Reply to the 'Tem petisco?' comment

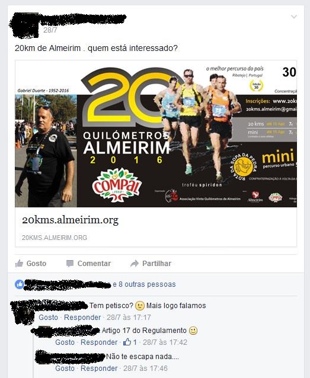point(82,317)
